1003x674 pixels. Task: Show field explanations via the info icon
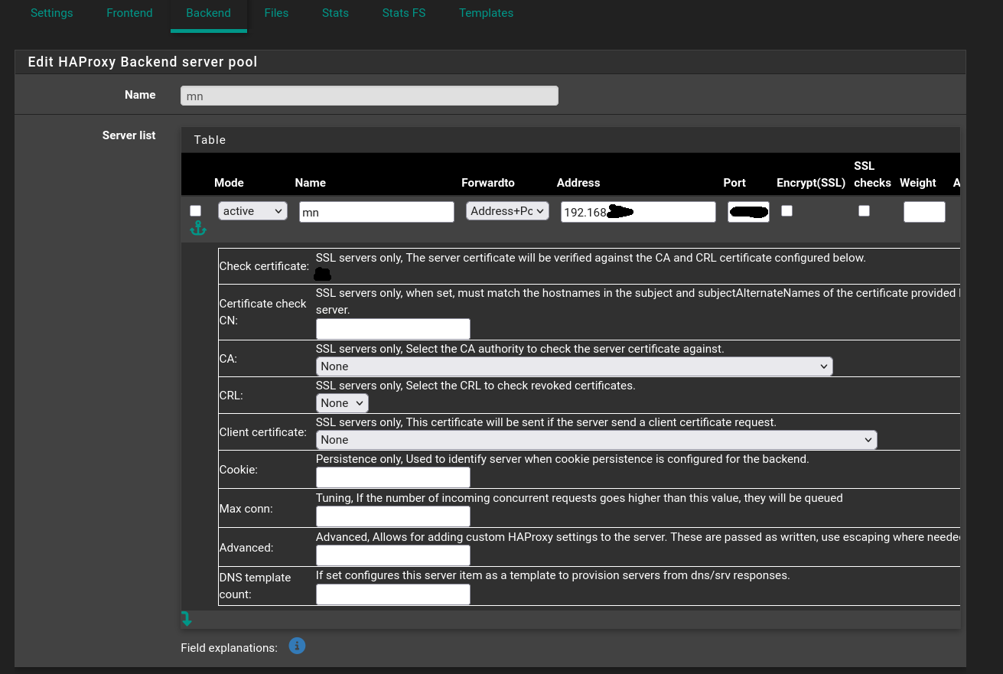[x=297, y=646]
